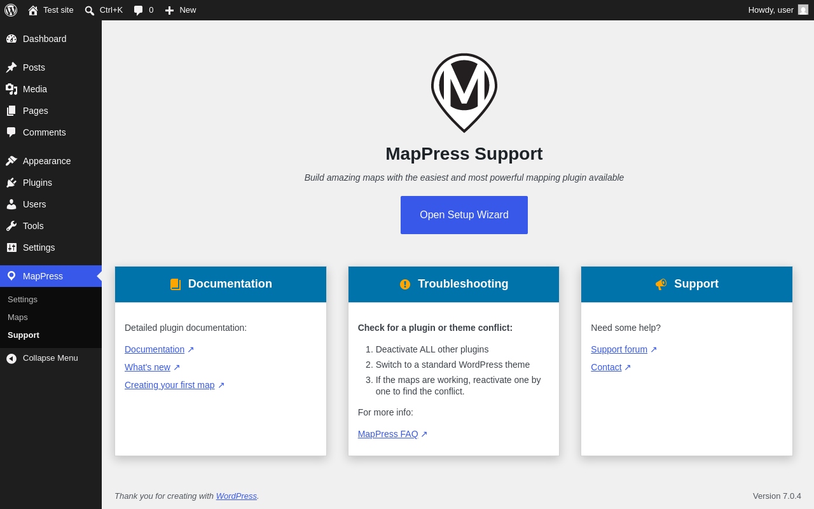Click the search magnifier icon in admin bar

[90, 10]
